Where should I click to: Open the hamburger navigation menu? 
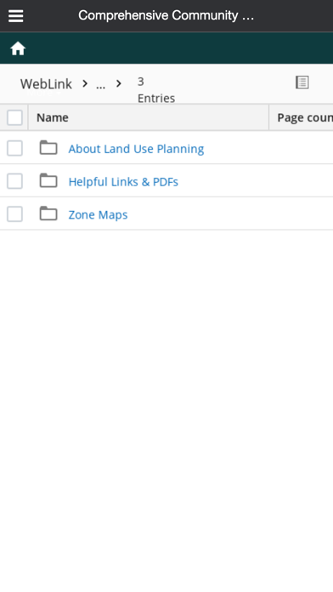(16, 16)
